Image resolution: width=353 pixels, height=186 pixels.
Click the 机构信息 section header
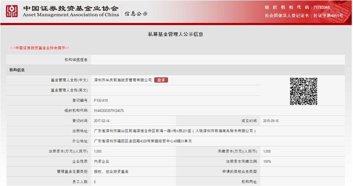pyautogui.click(x=17, y=70)
